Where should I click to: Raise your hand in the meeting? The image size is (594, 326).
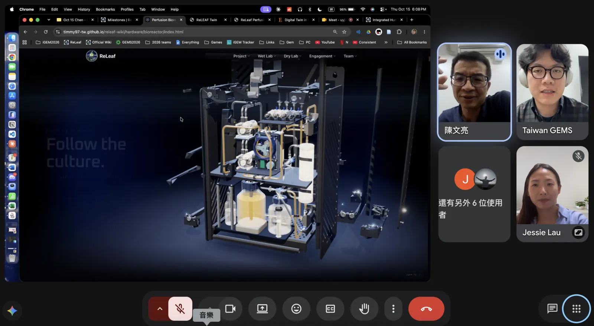364,309
